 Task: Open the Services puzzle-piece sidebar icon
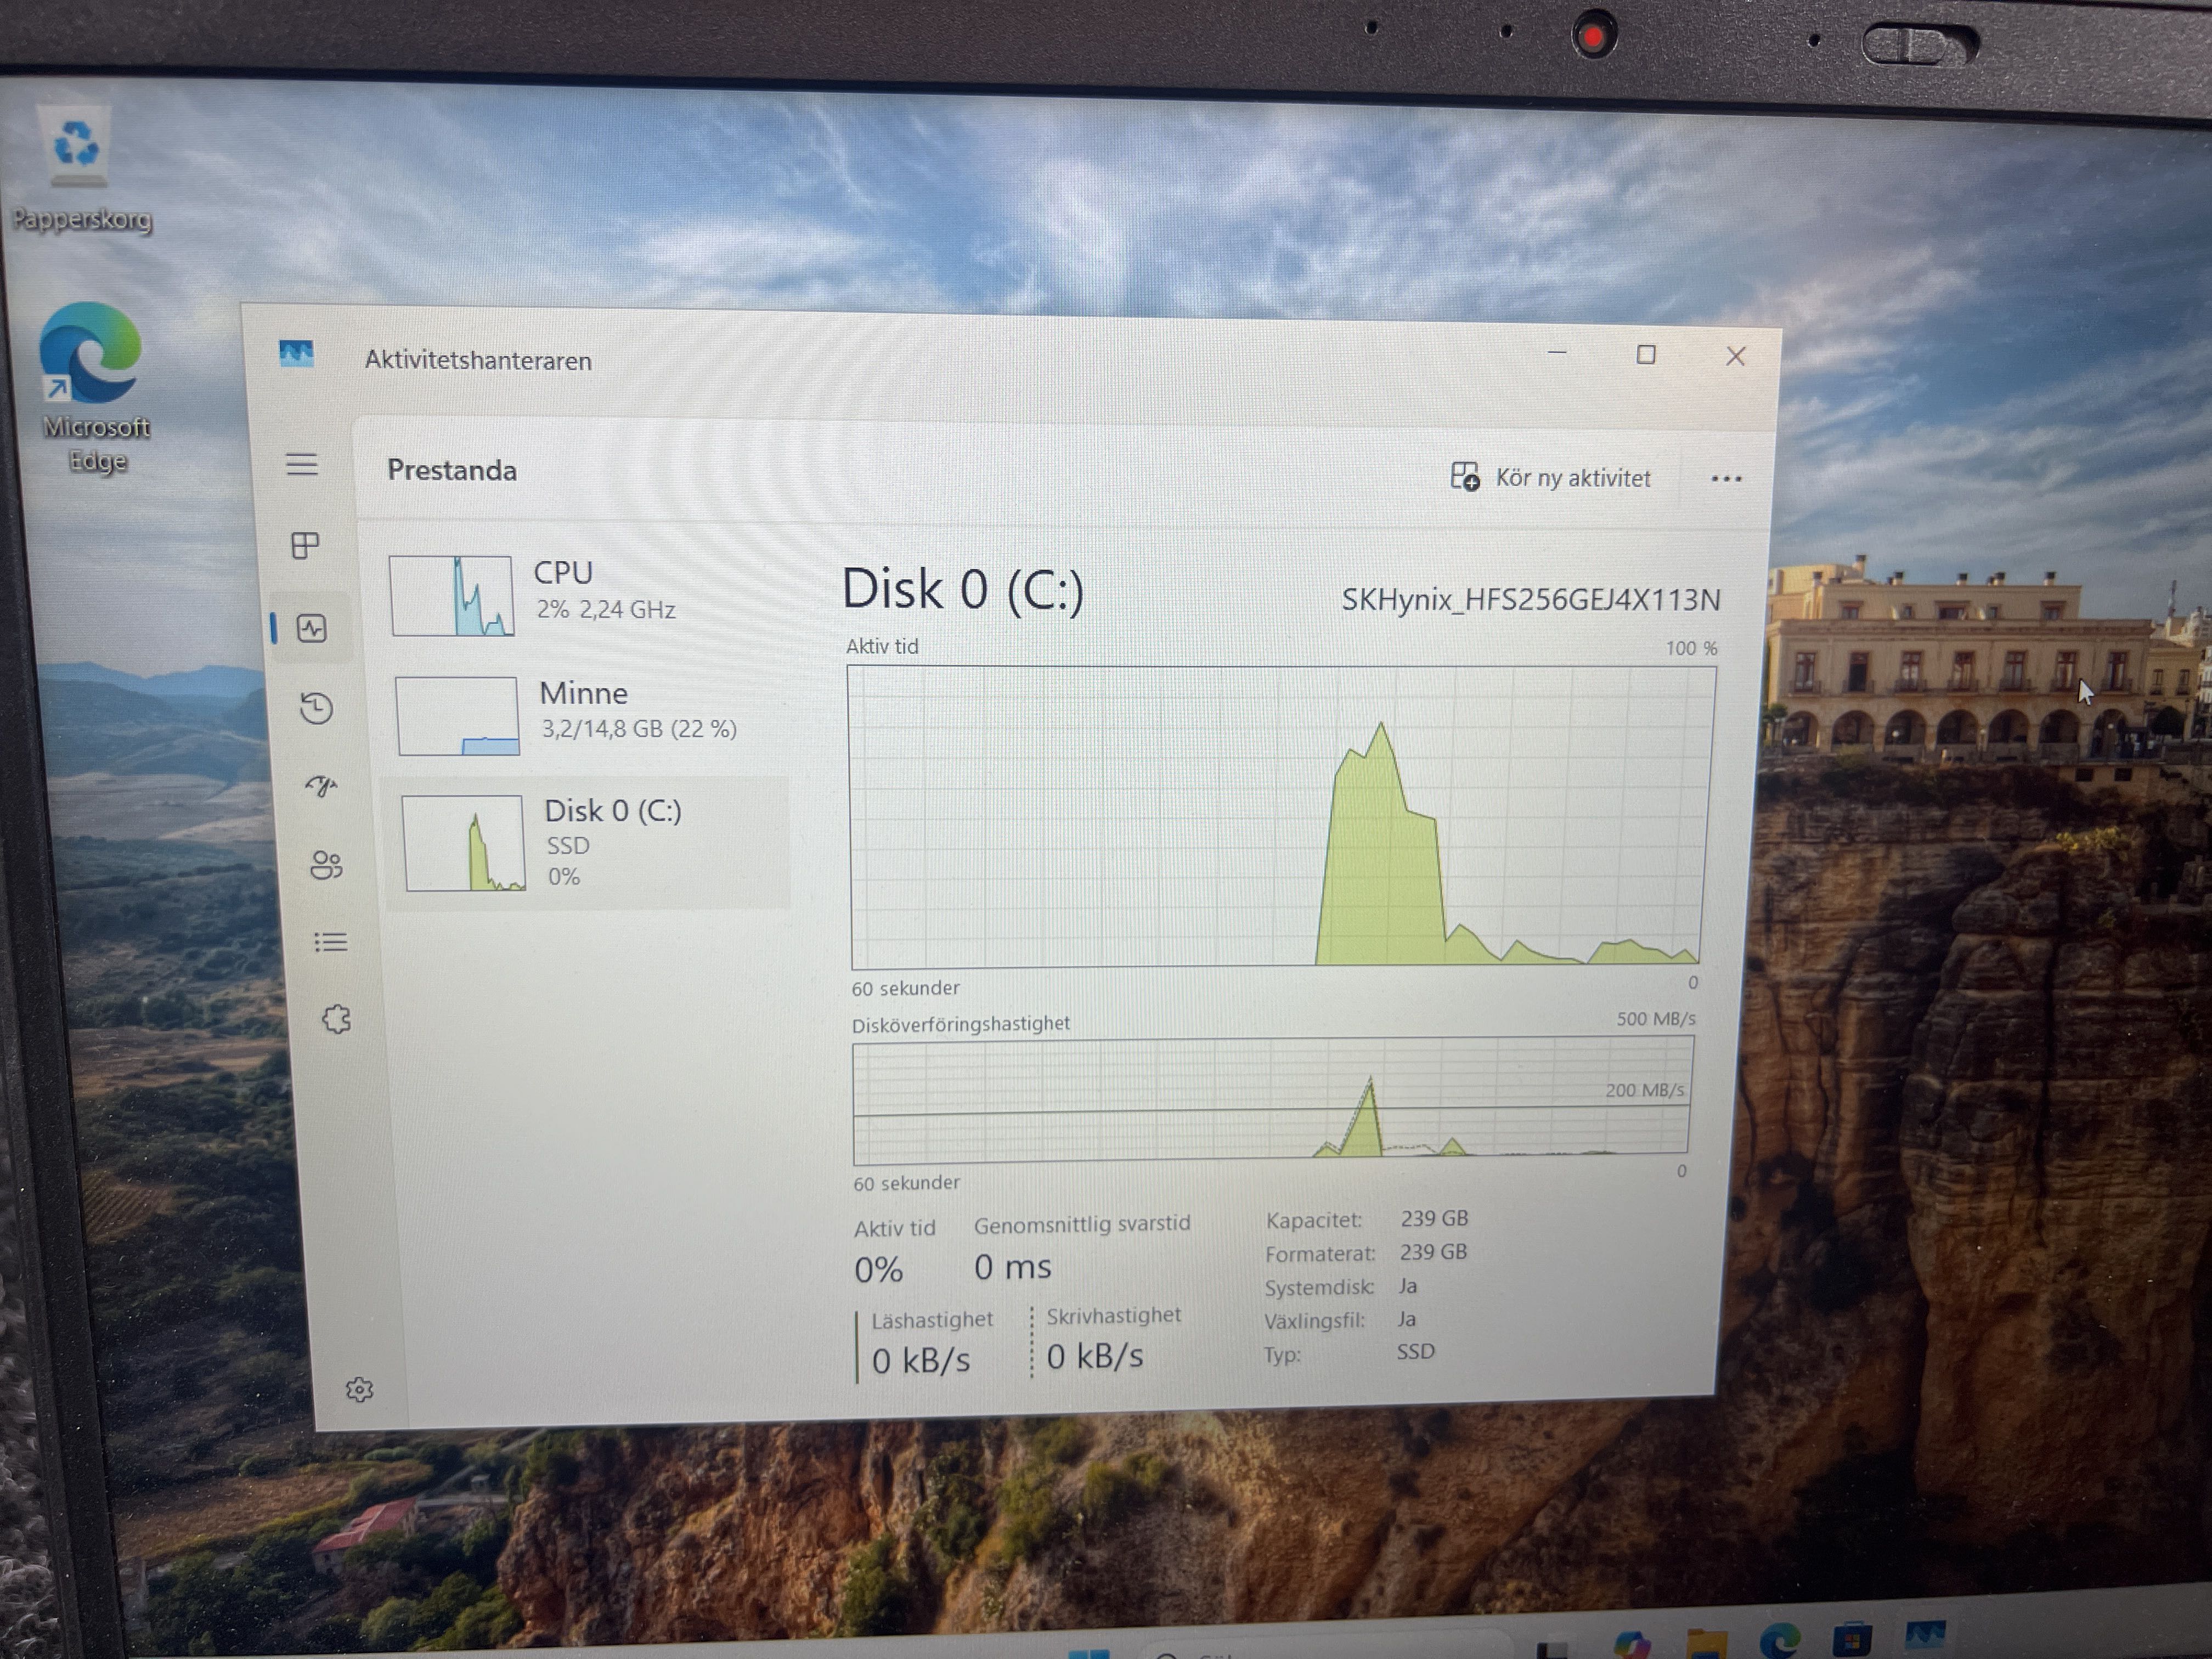pyautogui.click(x=336, y=1019)
